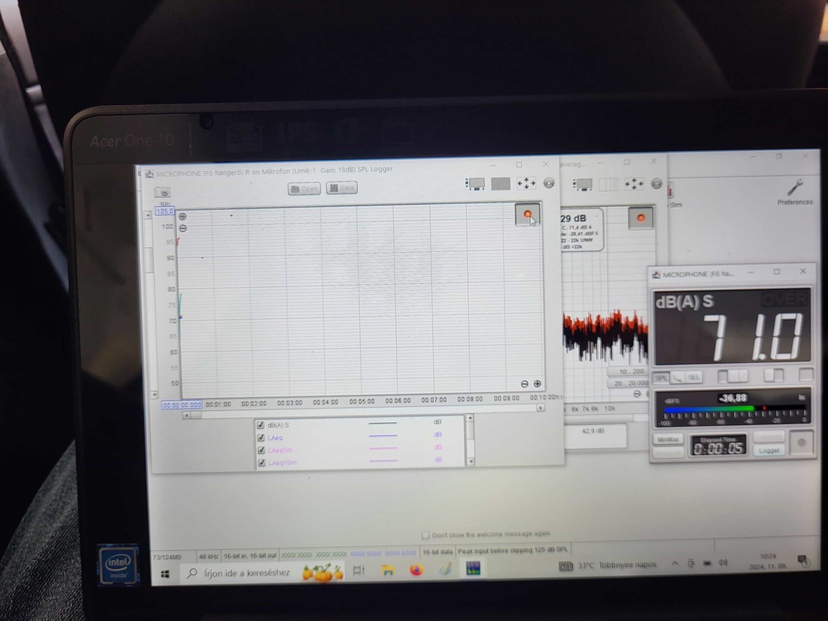Click the middle weighting selector in SPL meter
Screen dimensions: 828x621
[x=733, y=376]
